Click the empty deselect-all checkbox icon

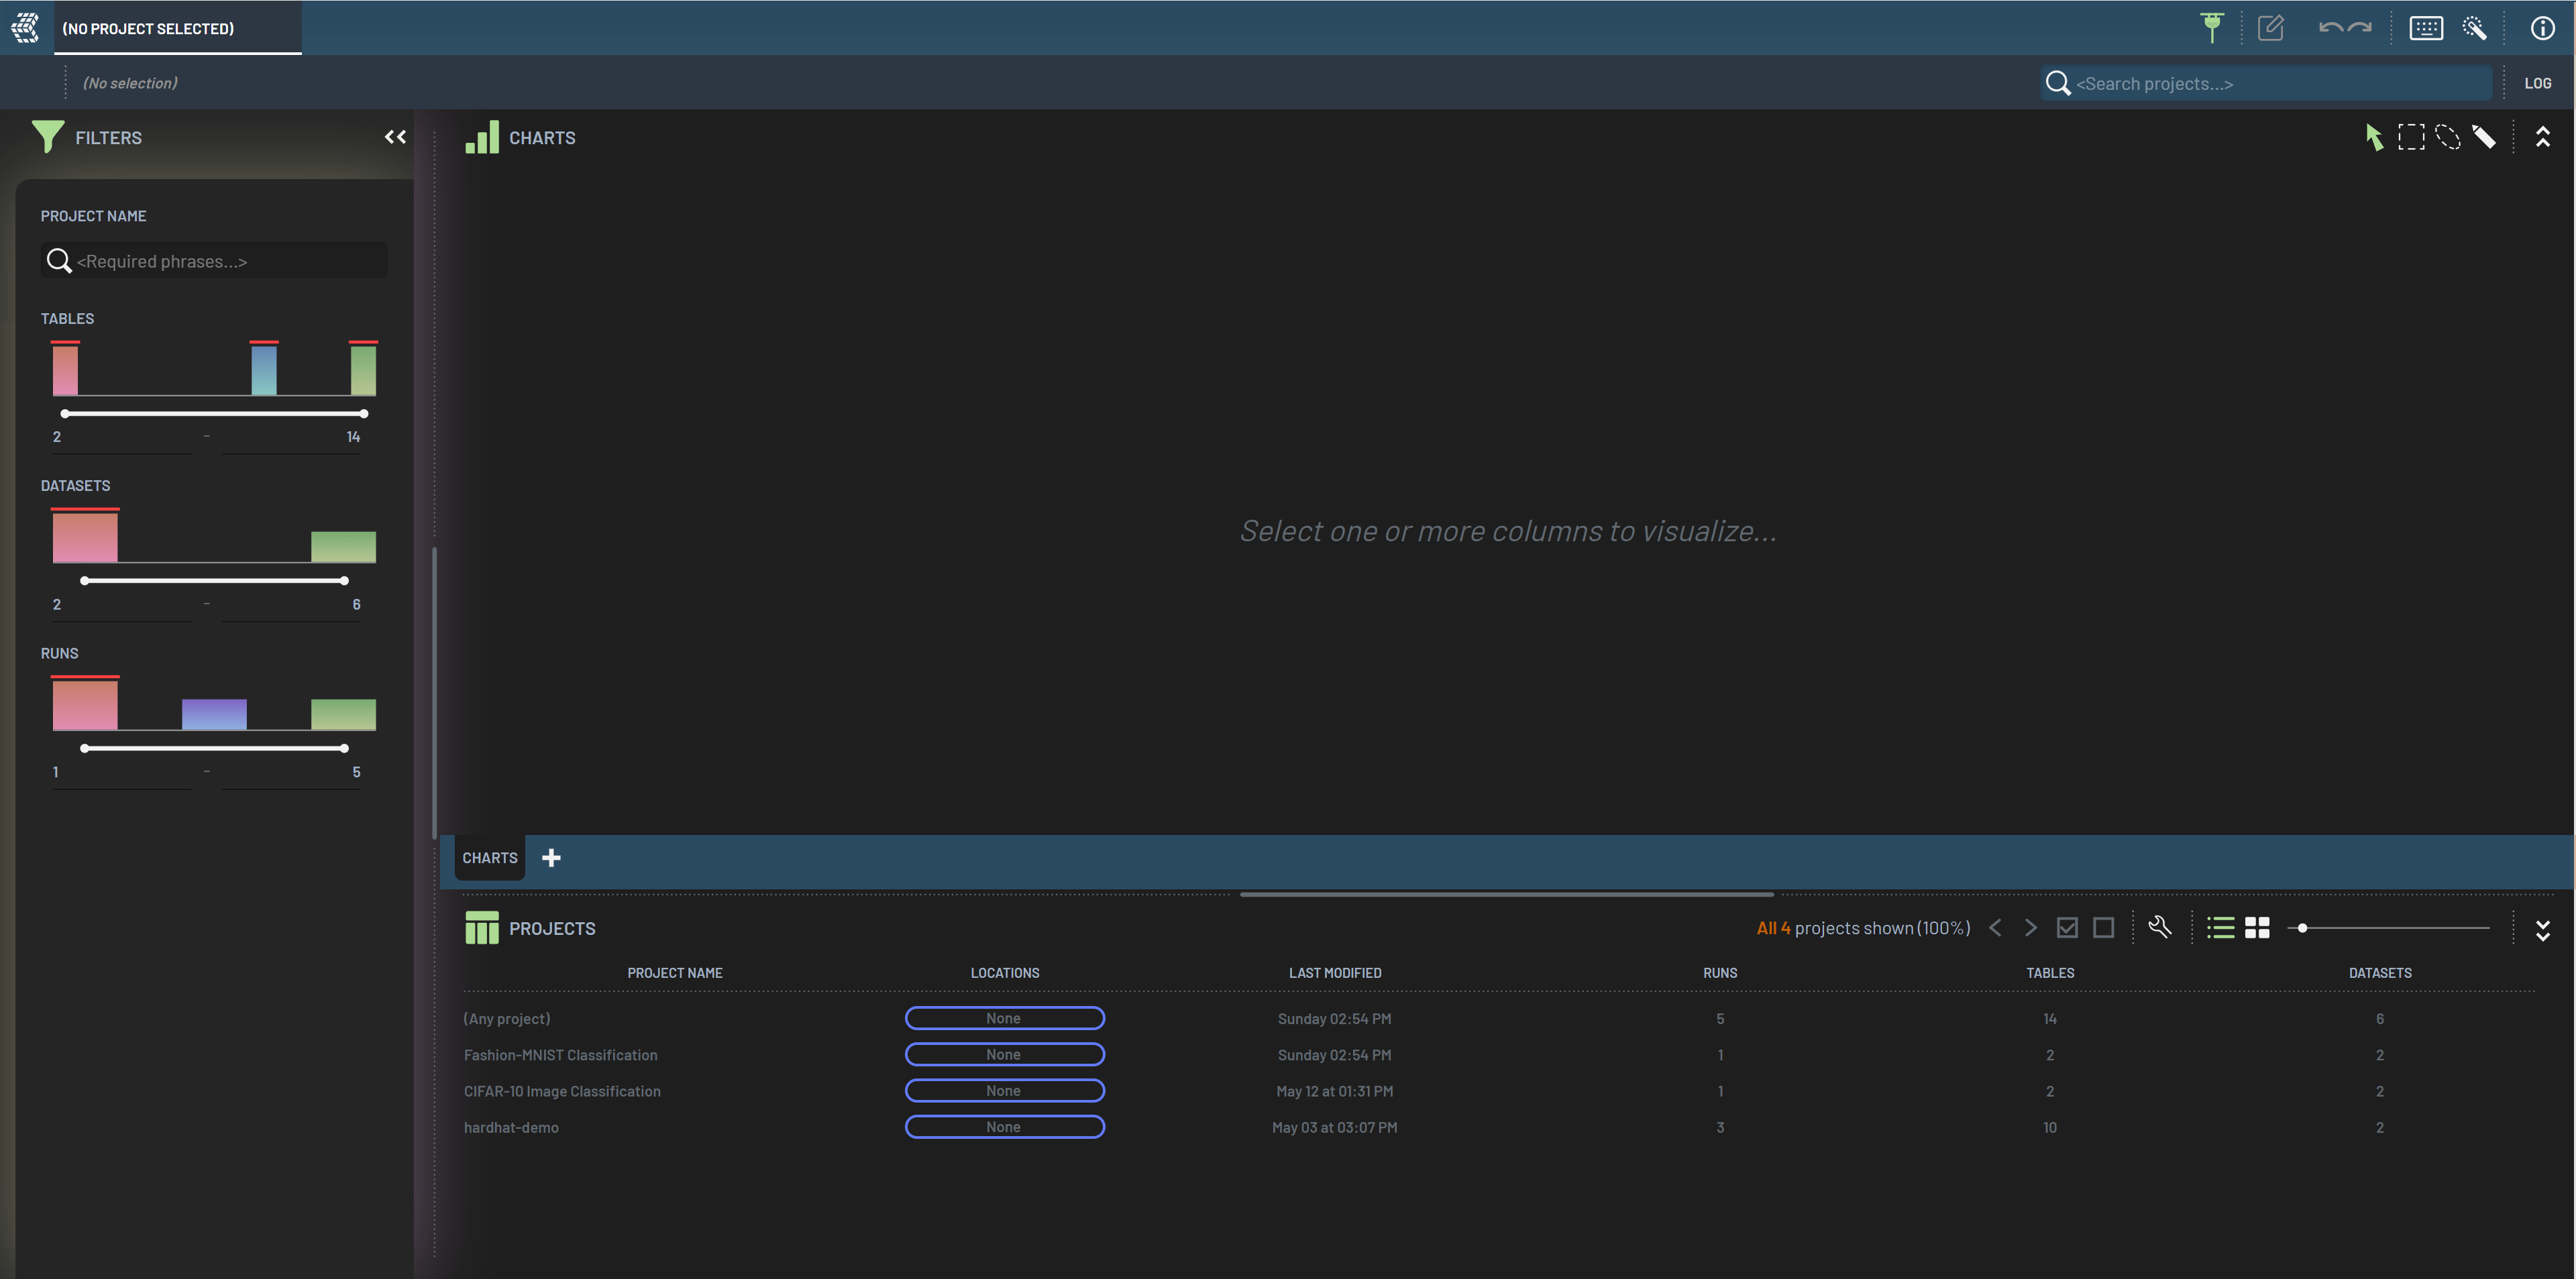point(2103,928)
